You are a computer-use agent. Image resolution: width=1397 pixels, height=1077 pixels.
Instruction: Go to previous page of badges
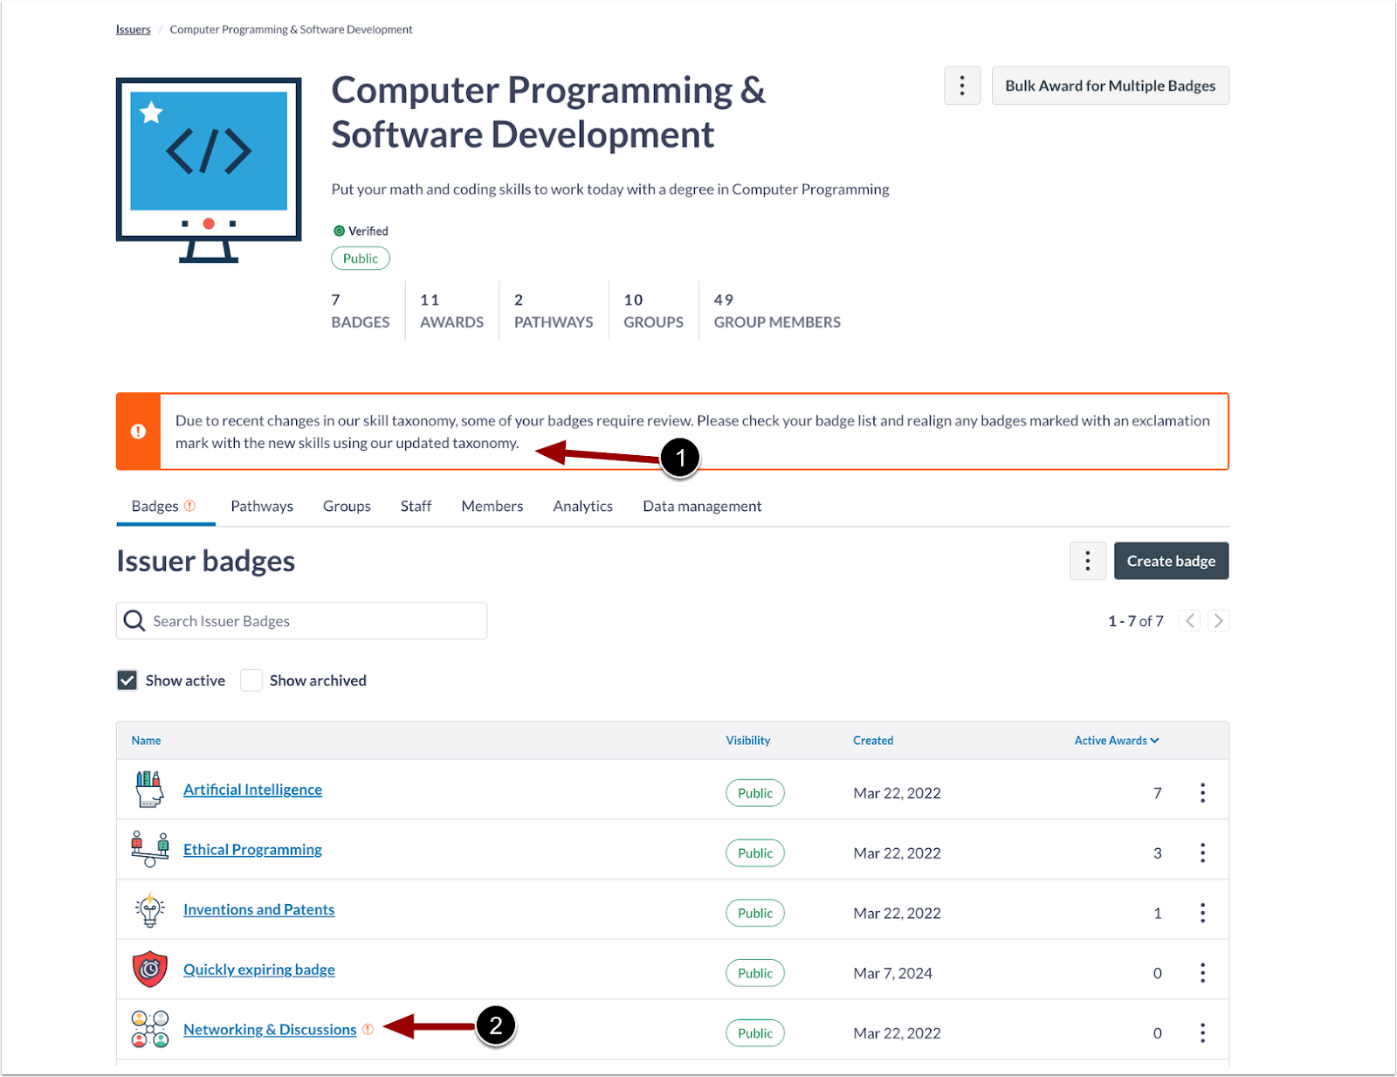(x=1189, y=621)
